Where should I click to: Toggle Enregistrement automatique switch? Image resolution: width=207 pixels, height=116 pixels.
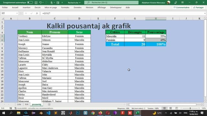[x=30, y=3]
